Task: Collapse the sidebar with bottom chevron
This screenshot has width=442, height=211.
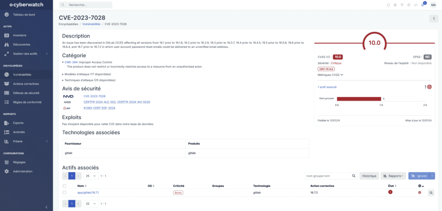Action: [47, 208]
